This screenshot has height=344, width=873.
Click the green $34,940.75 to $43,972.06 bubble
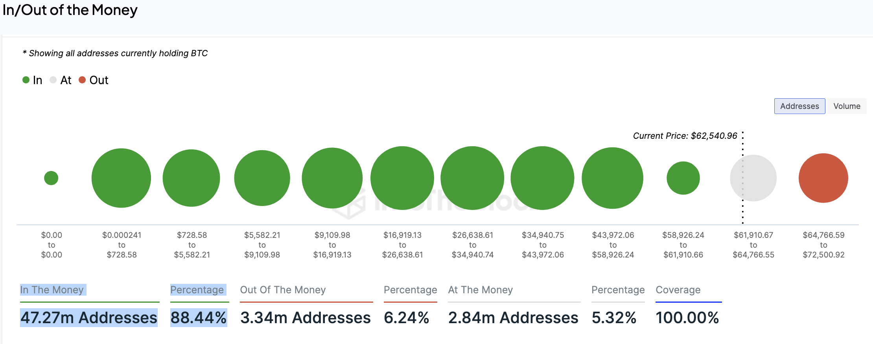[542, 178]
